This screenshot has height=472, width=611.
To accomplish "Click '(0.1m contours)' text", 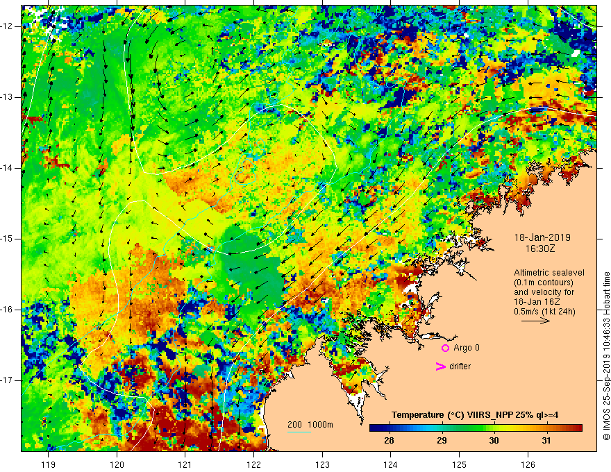I will 543,283.
